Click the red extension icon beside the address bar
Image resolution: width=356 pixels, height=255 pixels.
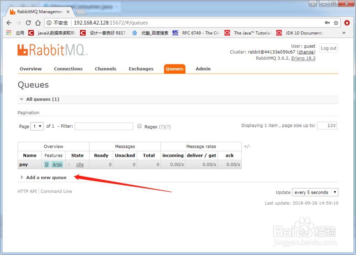pyautogui.click(x=347, y=23)
